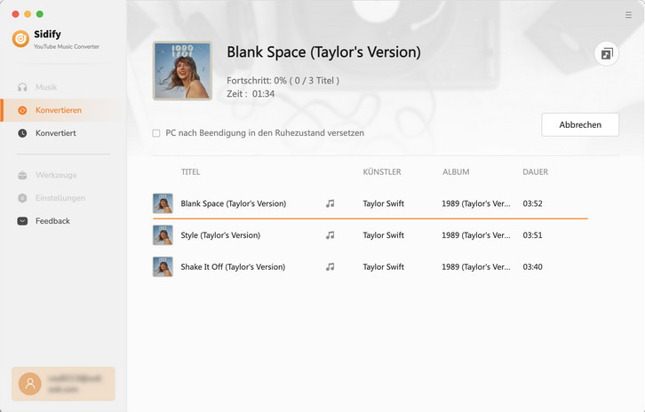Click duration 03:40

(x=532, y=267)
